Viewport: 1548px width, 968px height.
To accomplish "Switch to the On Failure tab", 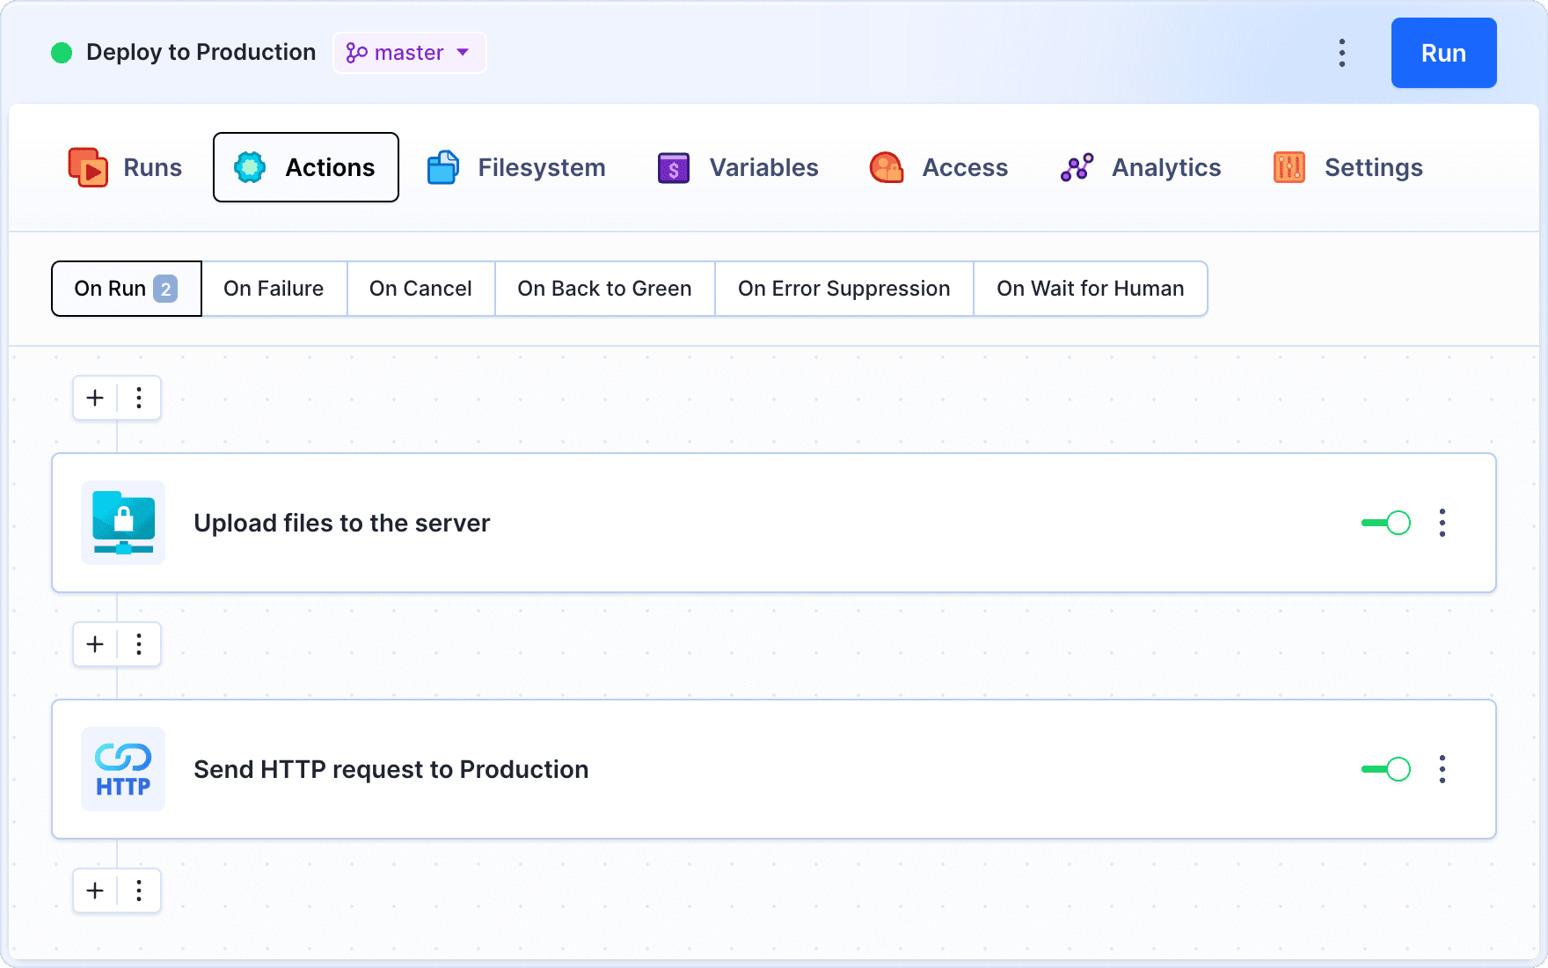I will [274, 289].
